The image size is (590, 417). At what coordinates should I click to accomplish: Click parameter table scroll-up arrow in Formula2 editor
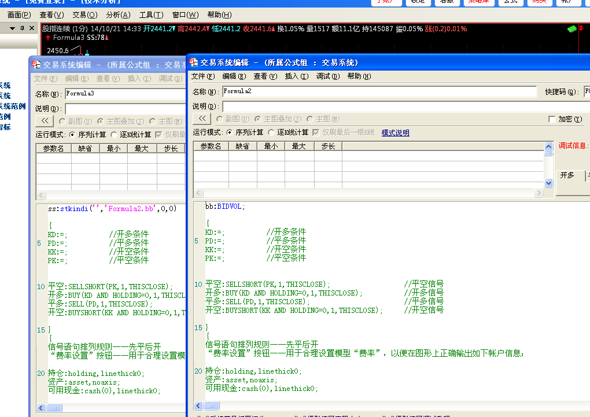point(548,146)
